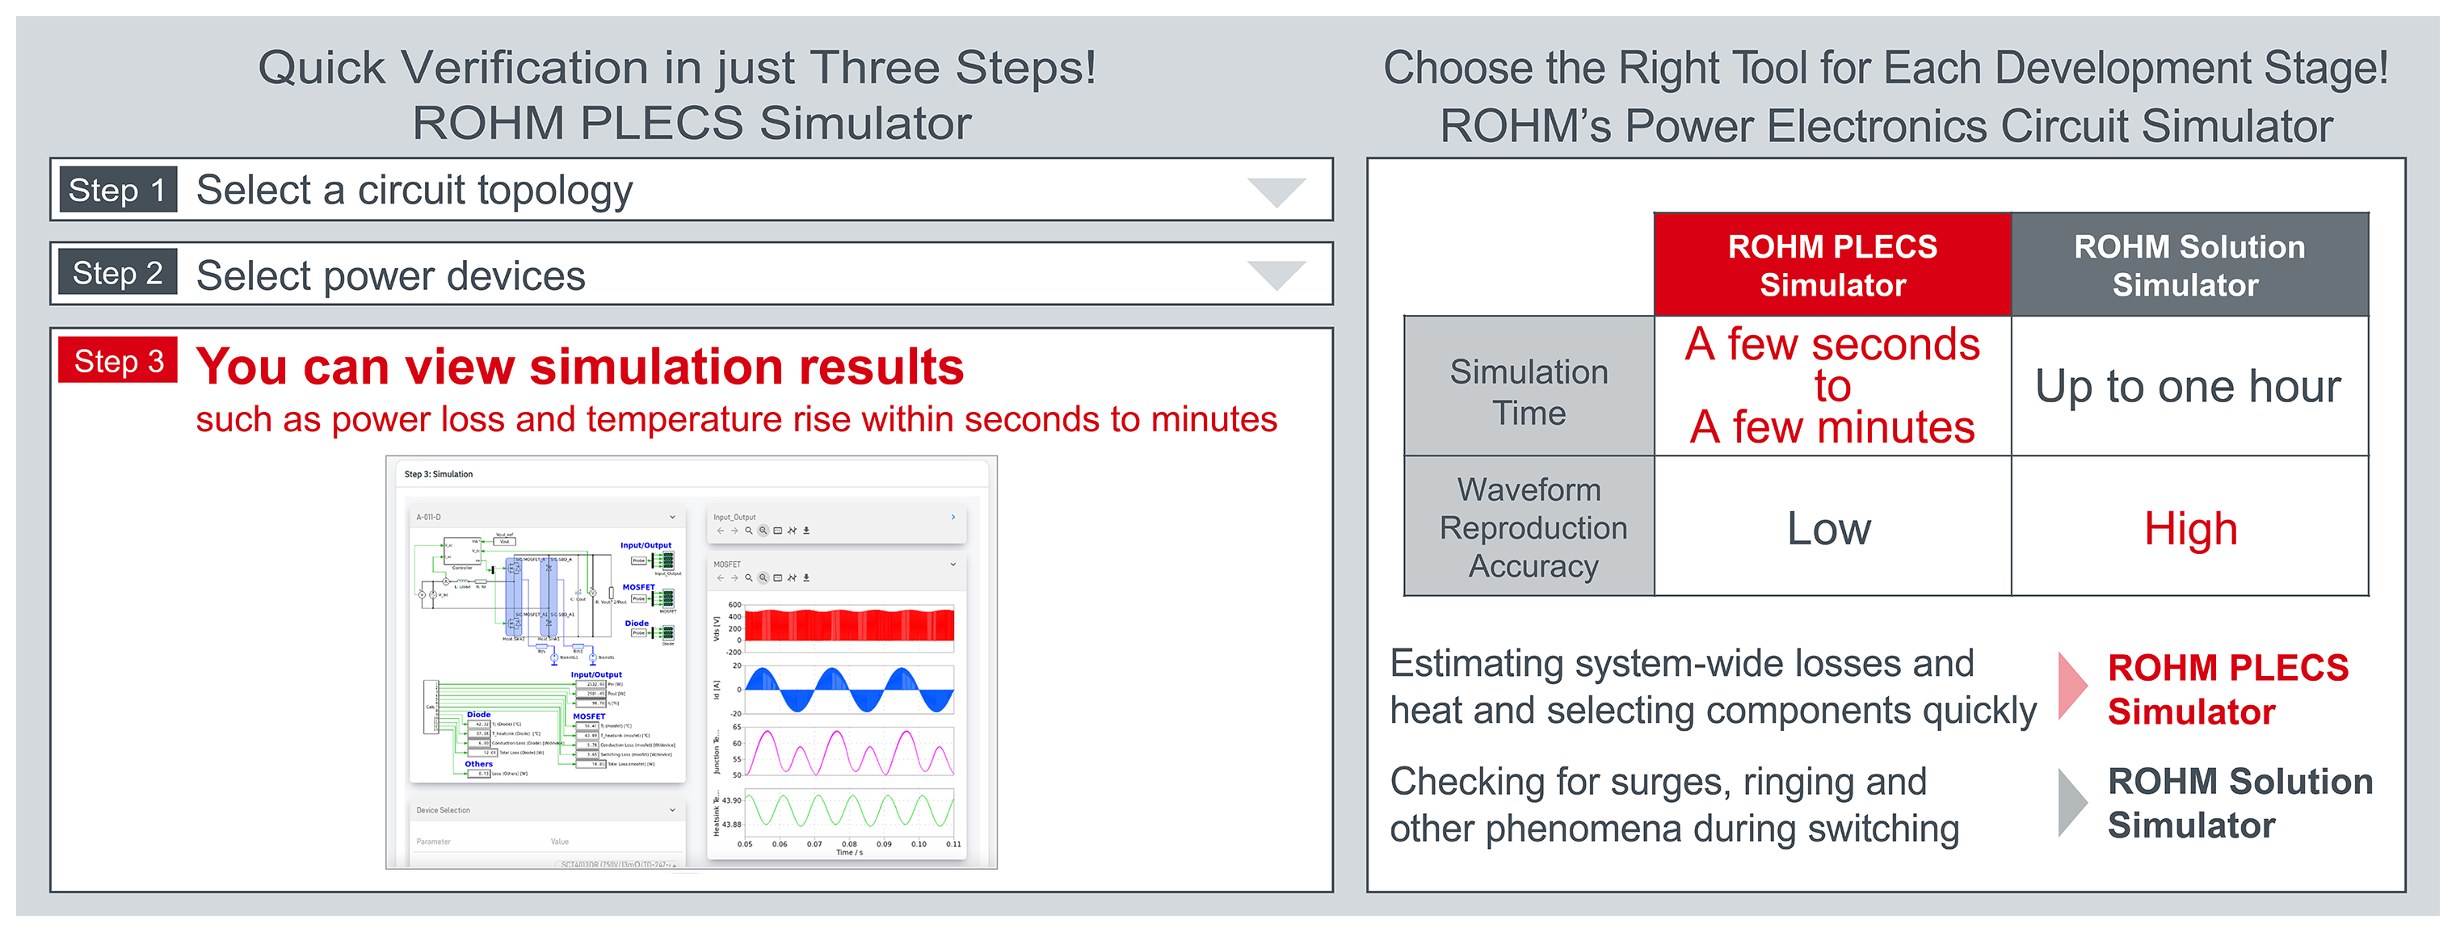Collapse the Device Selection panel chevron

672,810
